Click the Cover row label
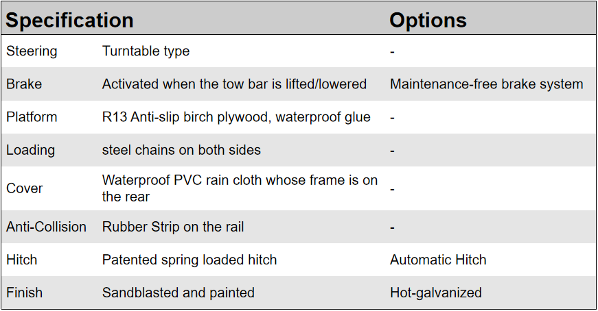The width and height of the screenshot is (598, 311). click(x=24, y=188)
